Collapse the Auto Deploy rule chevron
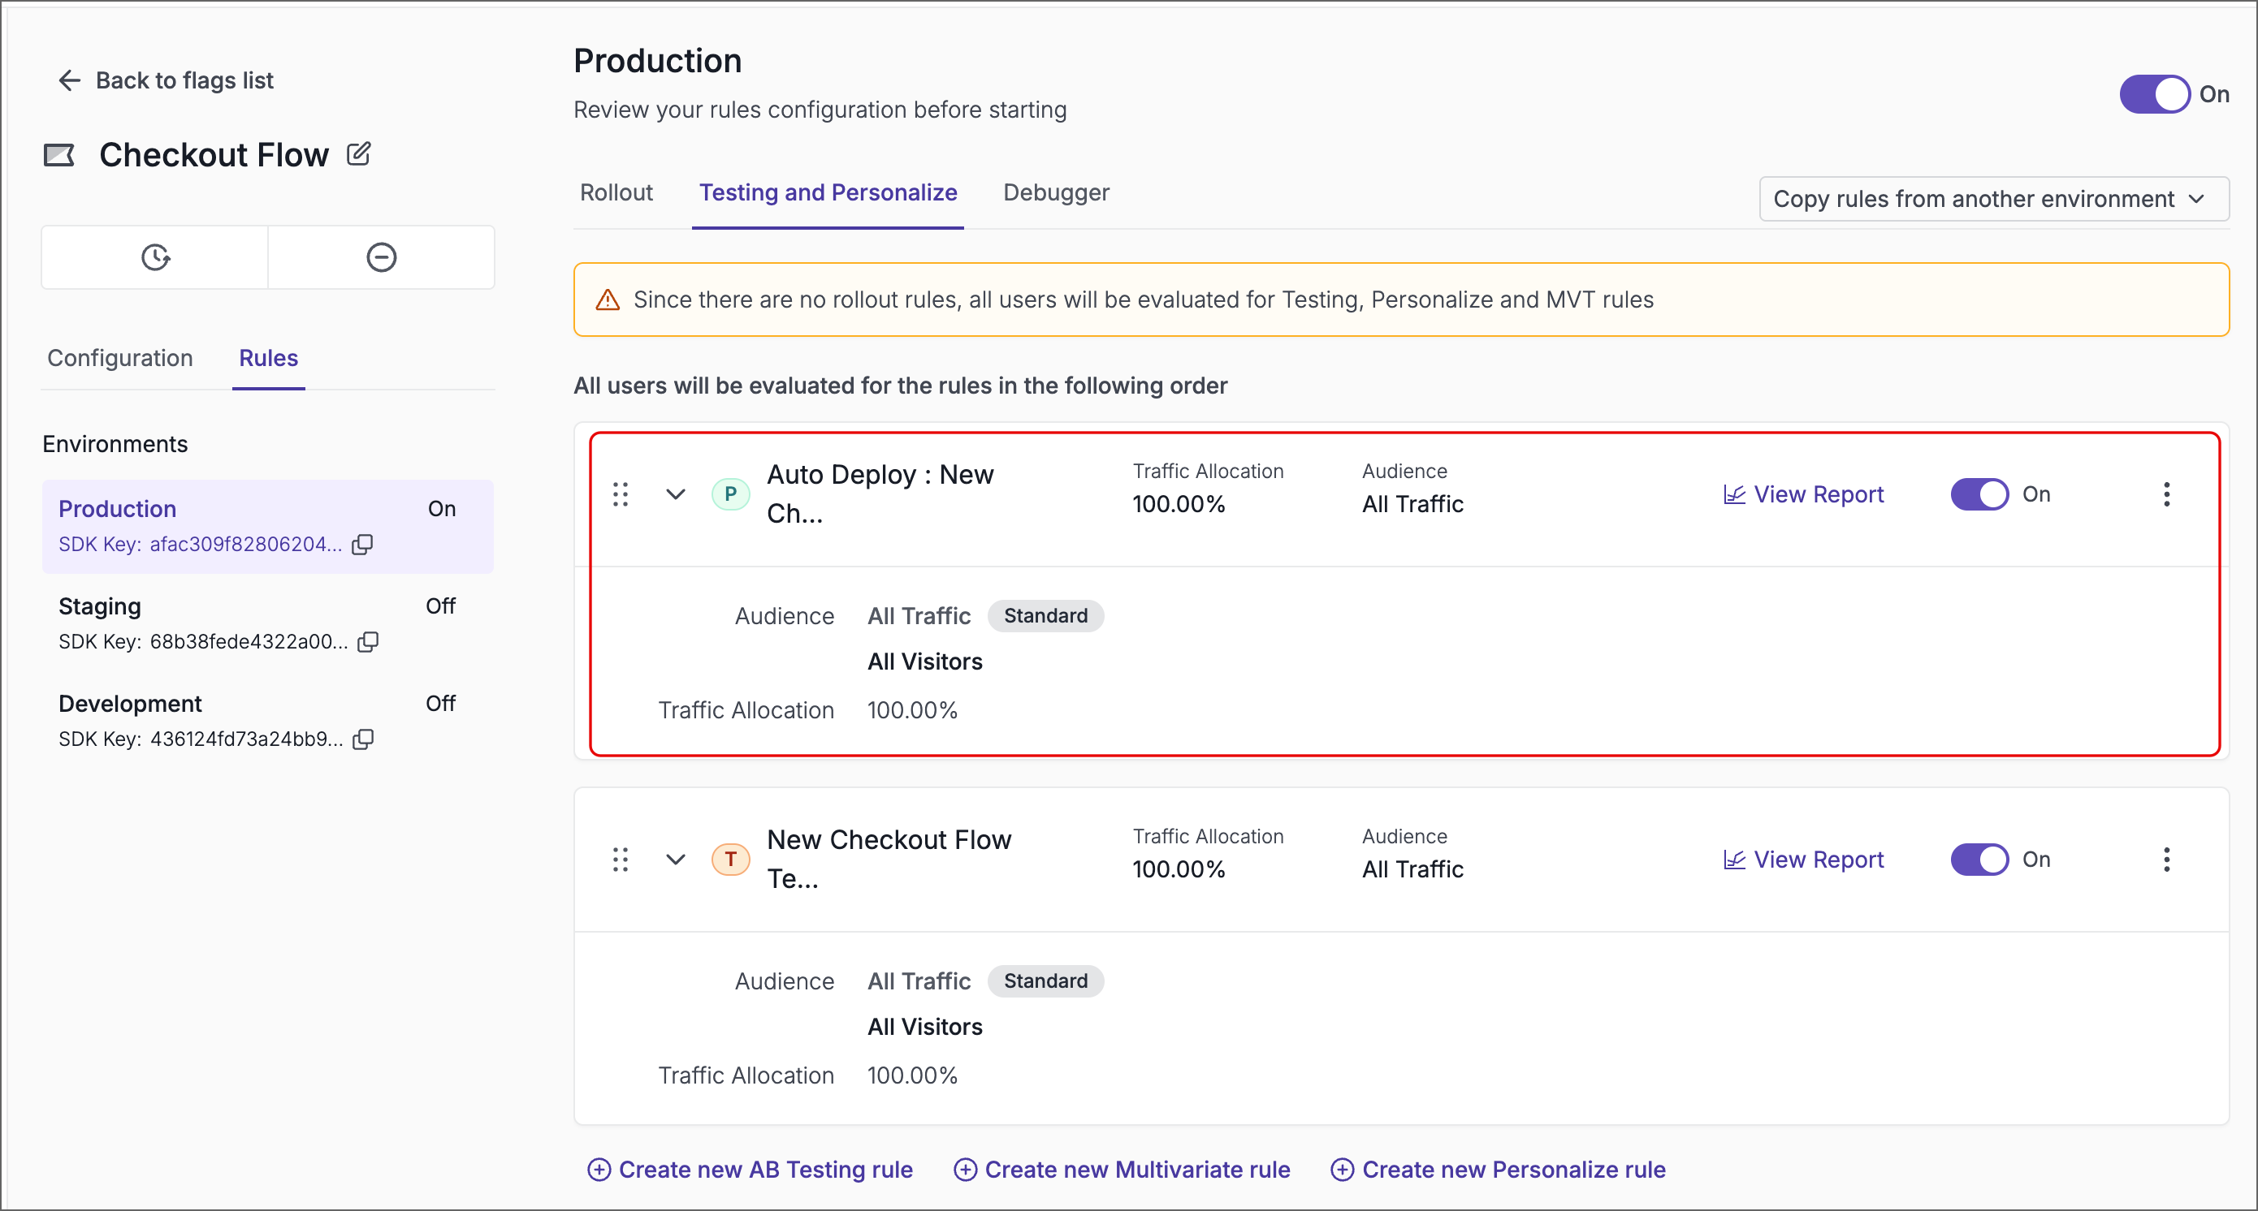 (675, 495)
